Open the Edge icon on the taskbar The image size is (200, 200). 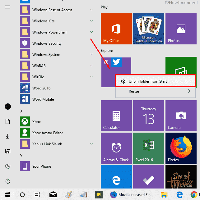coord(179,195)
